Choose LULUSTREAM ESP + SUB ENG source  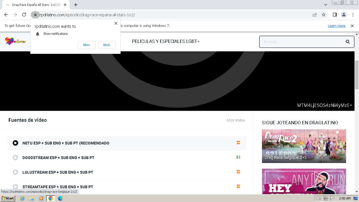coord(126,172)
